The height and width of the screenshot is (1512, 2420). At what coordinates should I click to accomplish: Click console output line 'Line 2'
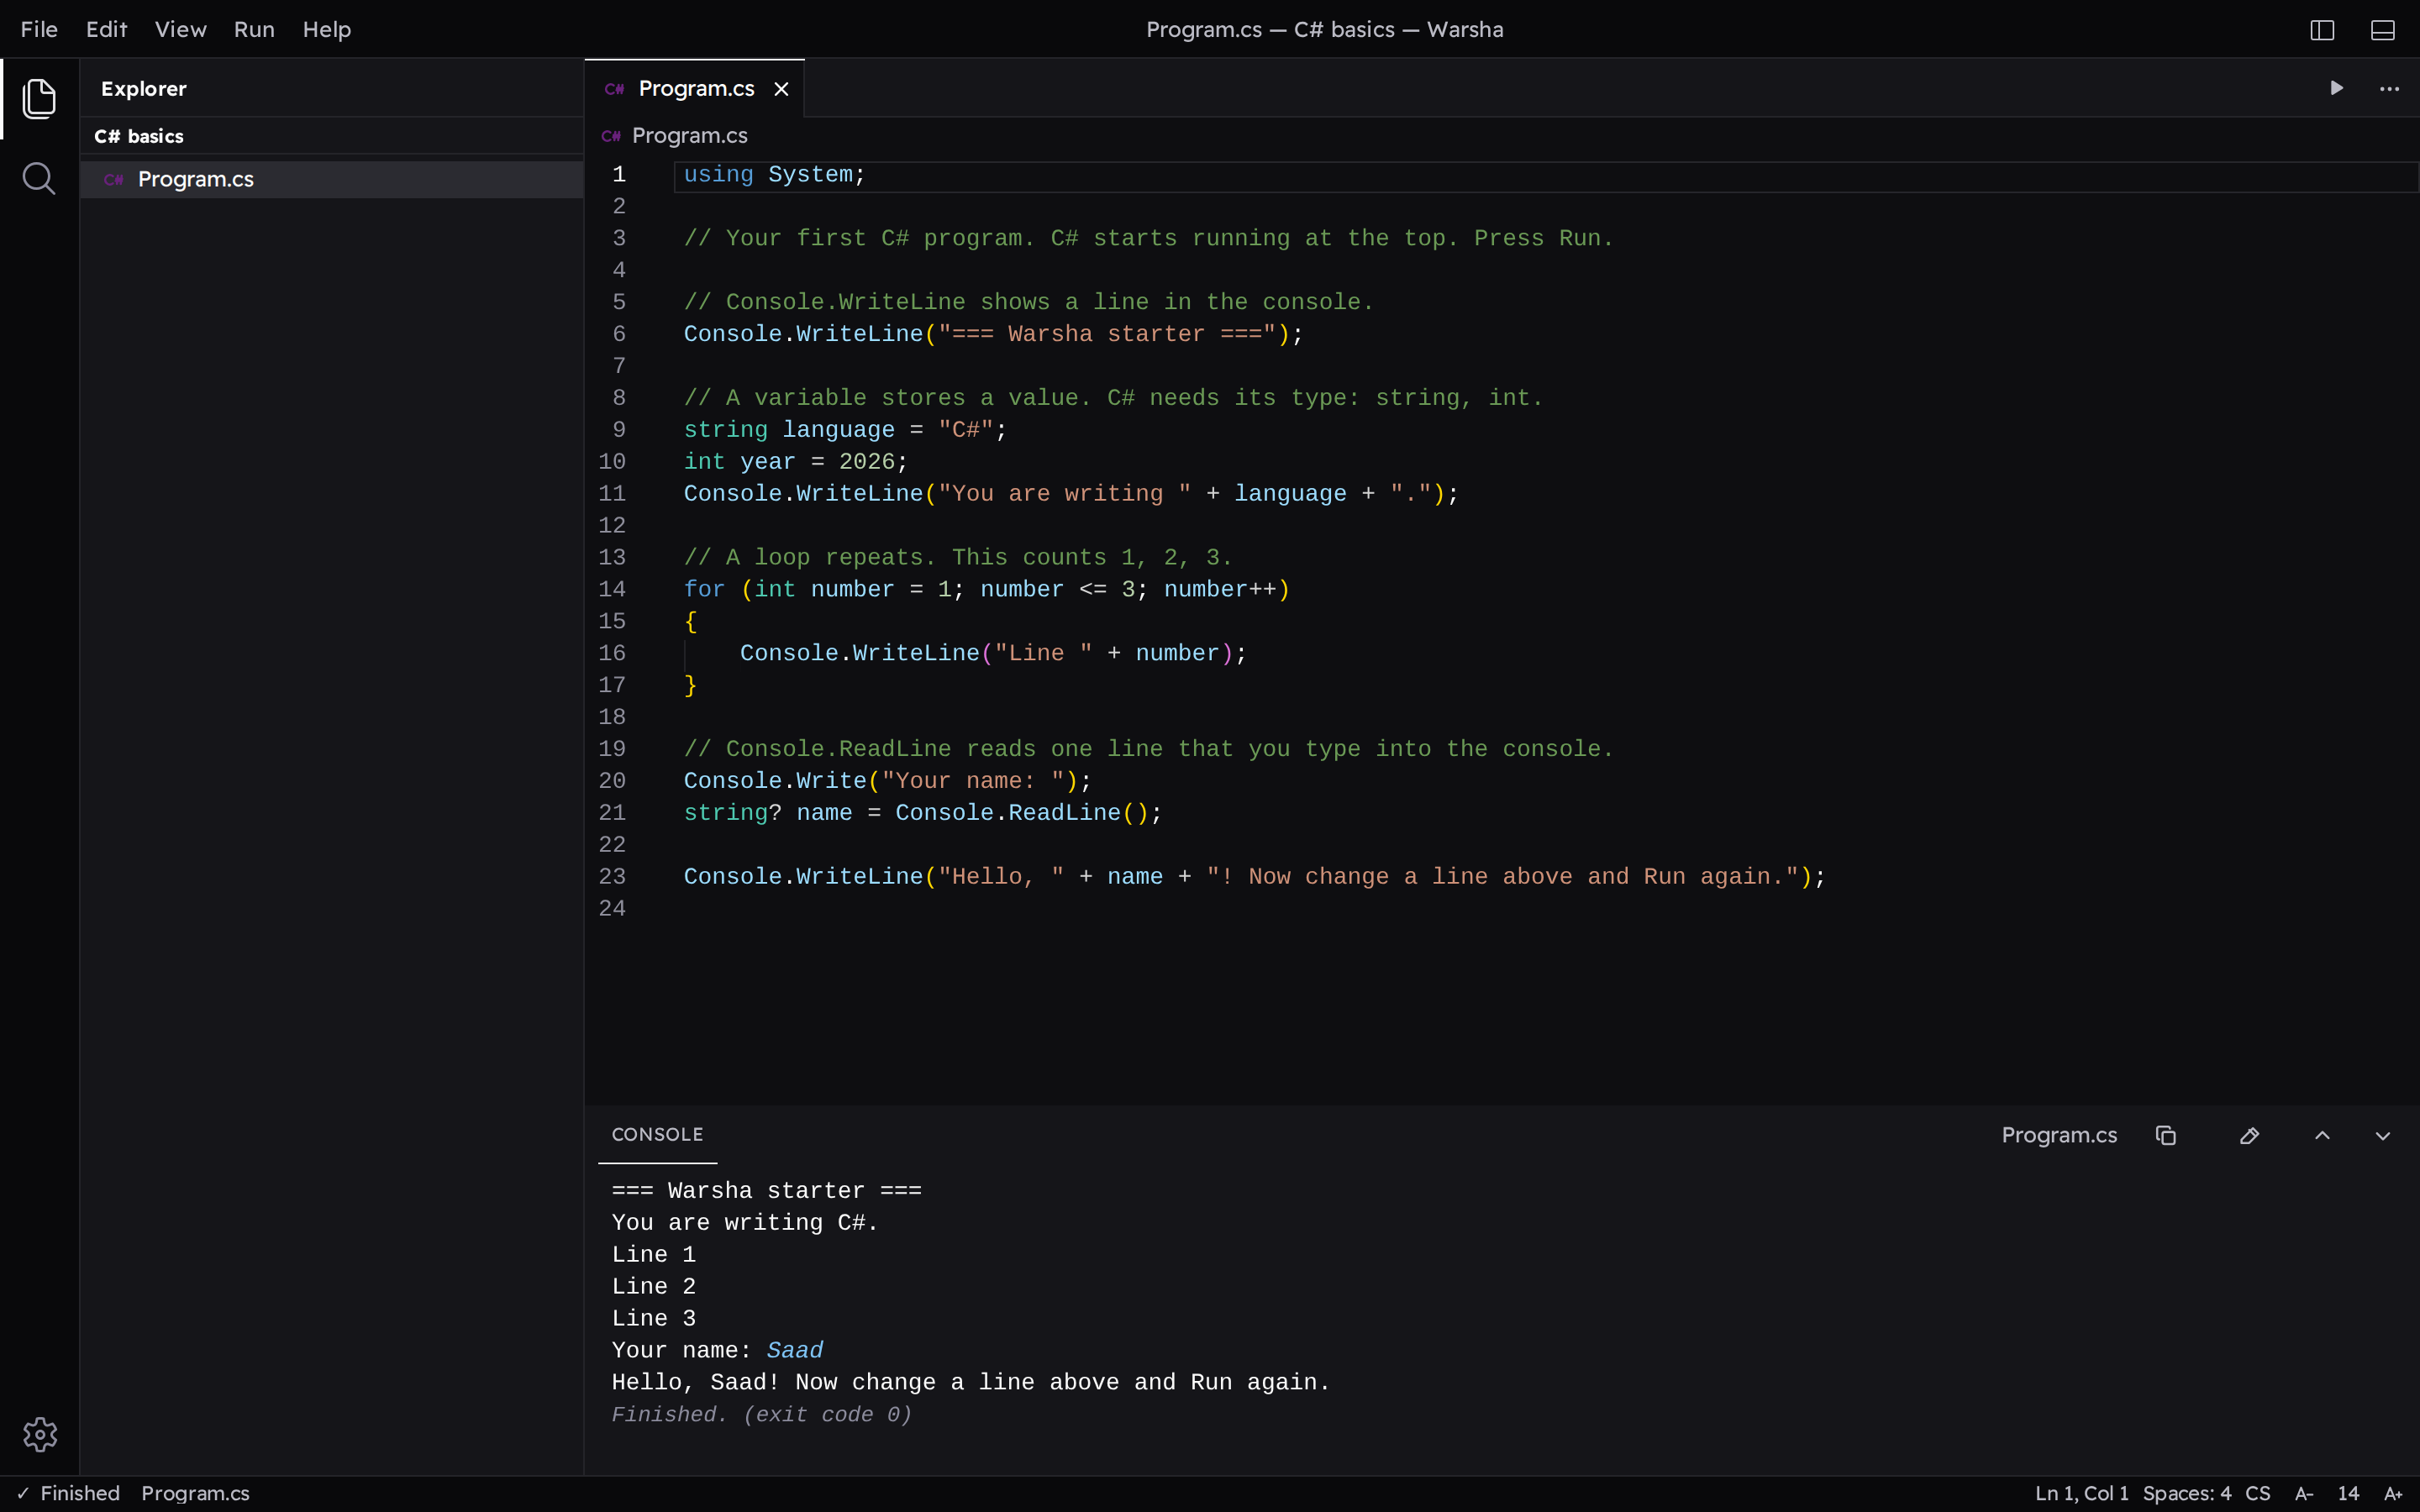[x=654, y=1287]
